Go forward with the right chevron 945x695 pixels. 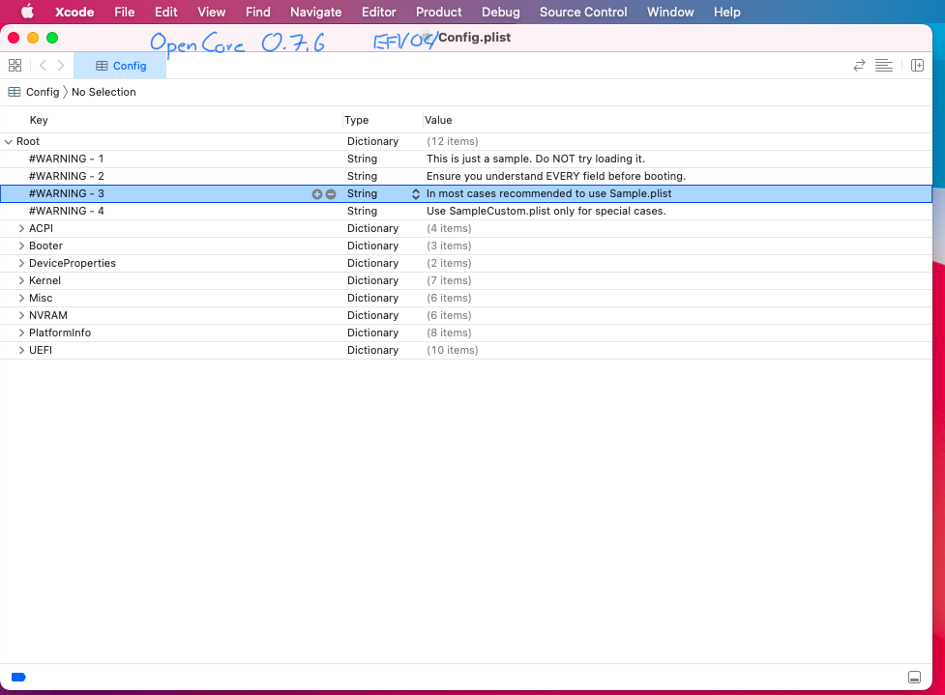(61, 65)
